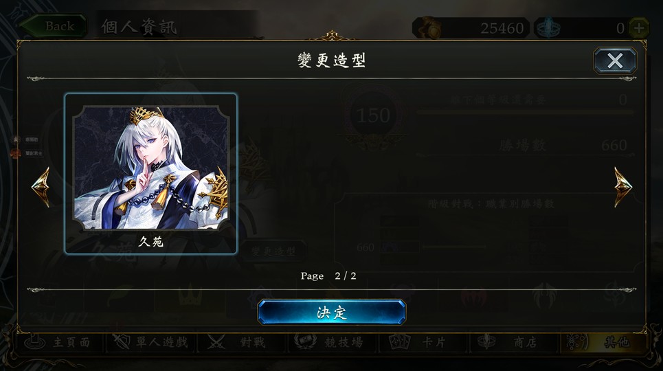
Task: Go to previous skin page arrow
Action: (x=41, y=187)
